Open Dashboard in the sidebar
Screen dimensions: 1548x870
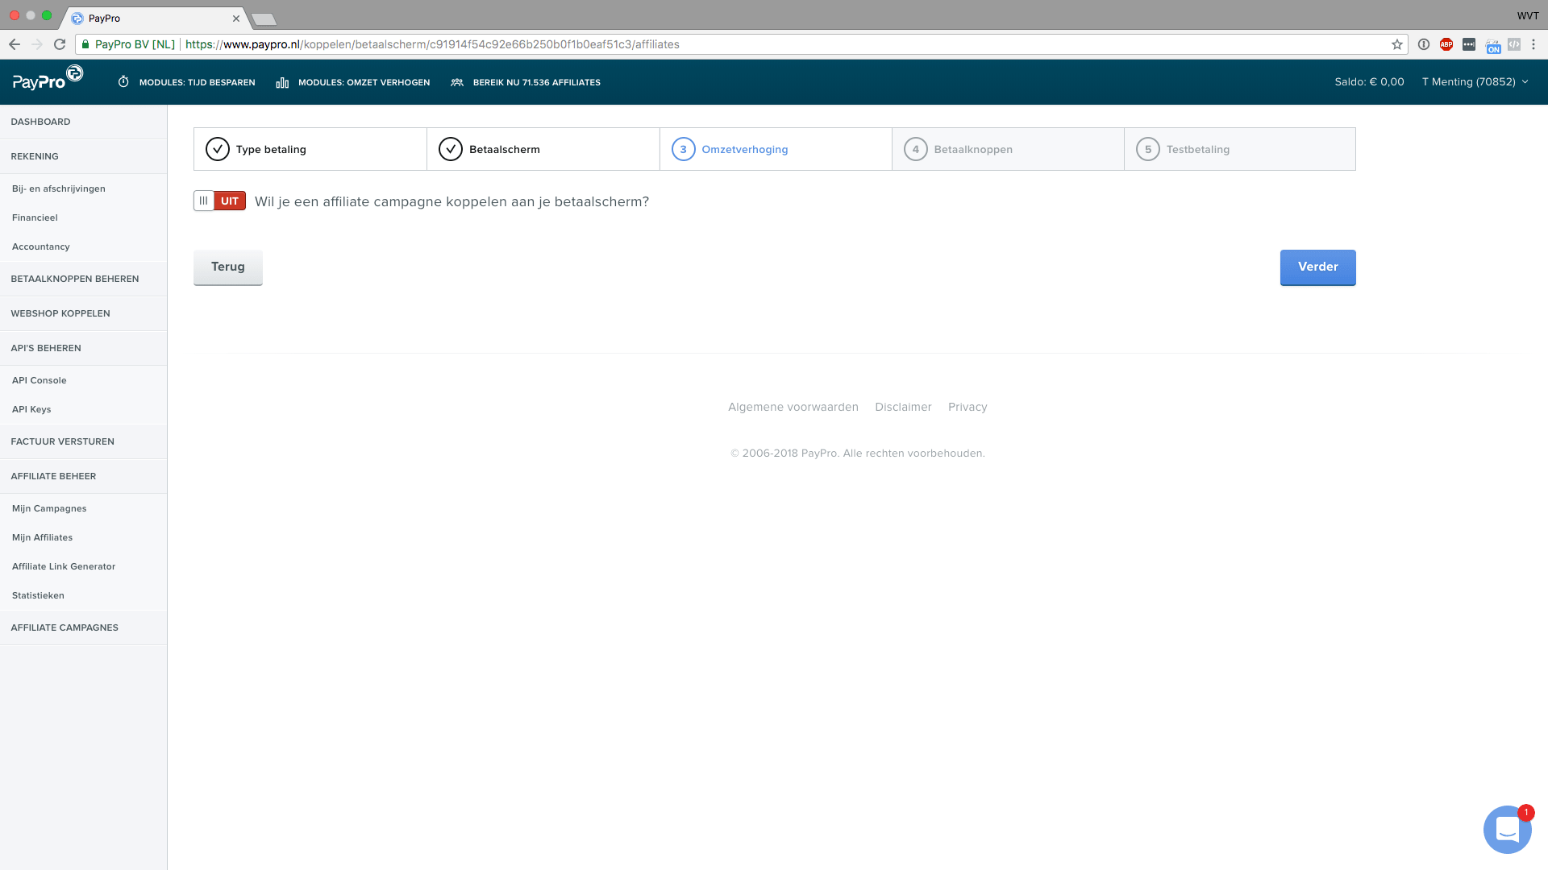click(x=84, y=122)
